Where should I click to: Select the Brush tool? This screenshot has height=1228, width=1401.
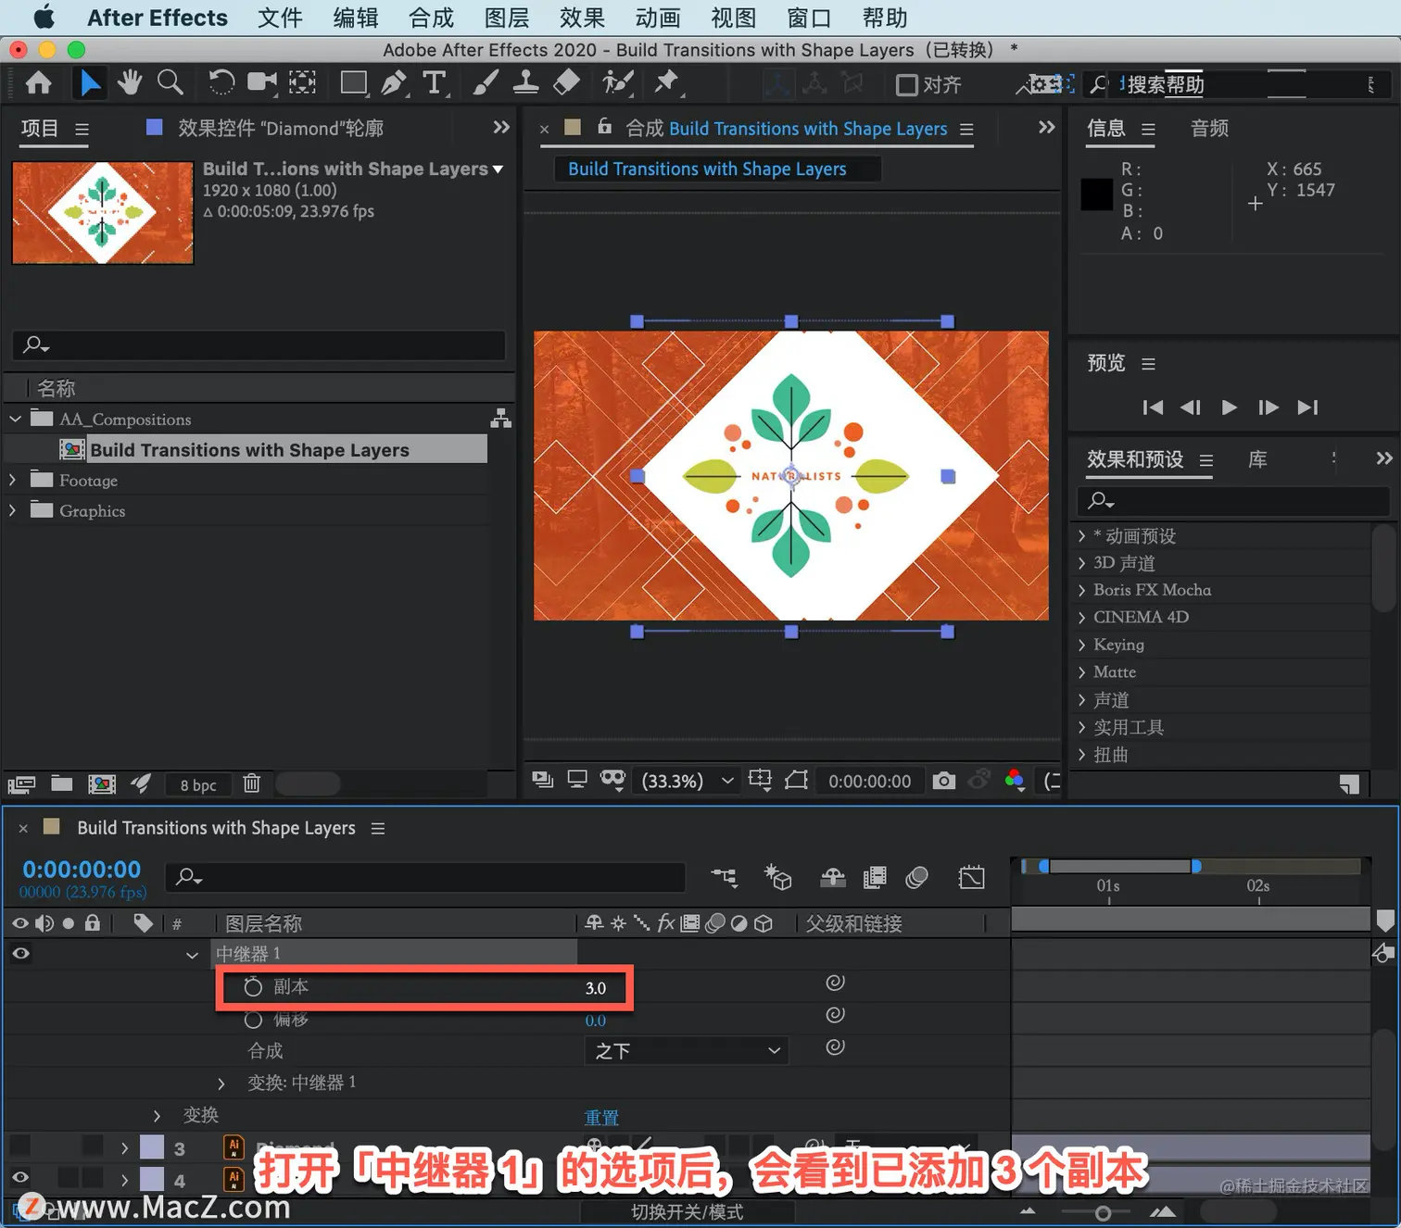point(486,83)
